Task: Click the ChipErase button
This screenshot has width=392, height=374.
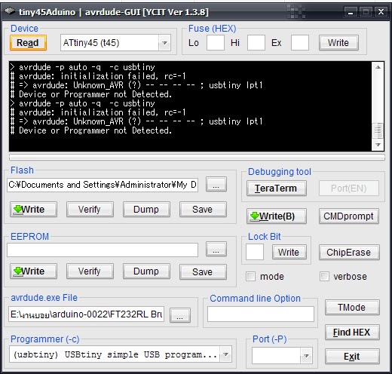Action: tap(349, 253)
